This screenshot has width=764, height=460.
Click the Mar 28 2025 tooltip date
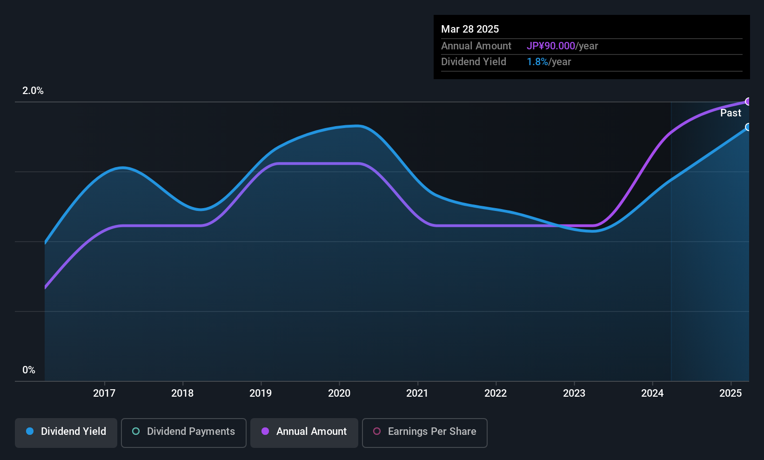(x=470, y=29)
